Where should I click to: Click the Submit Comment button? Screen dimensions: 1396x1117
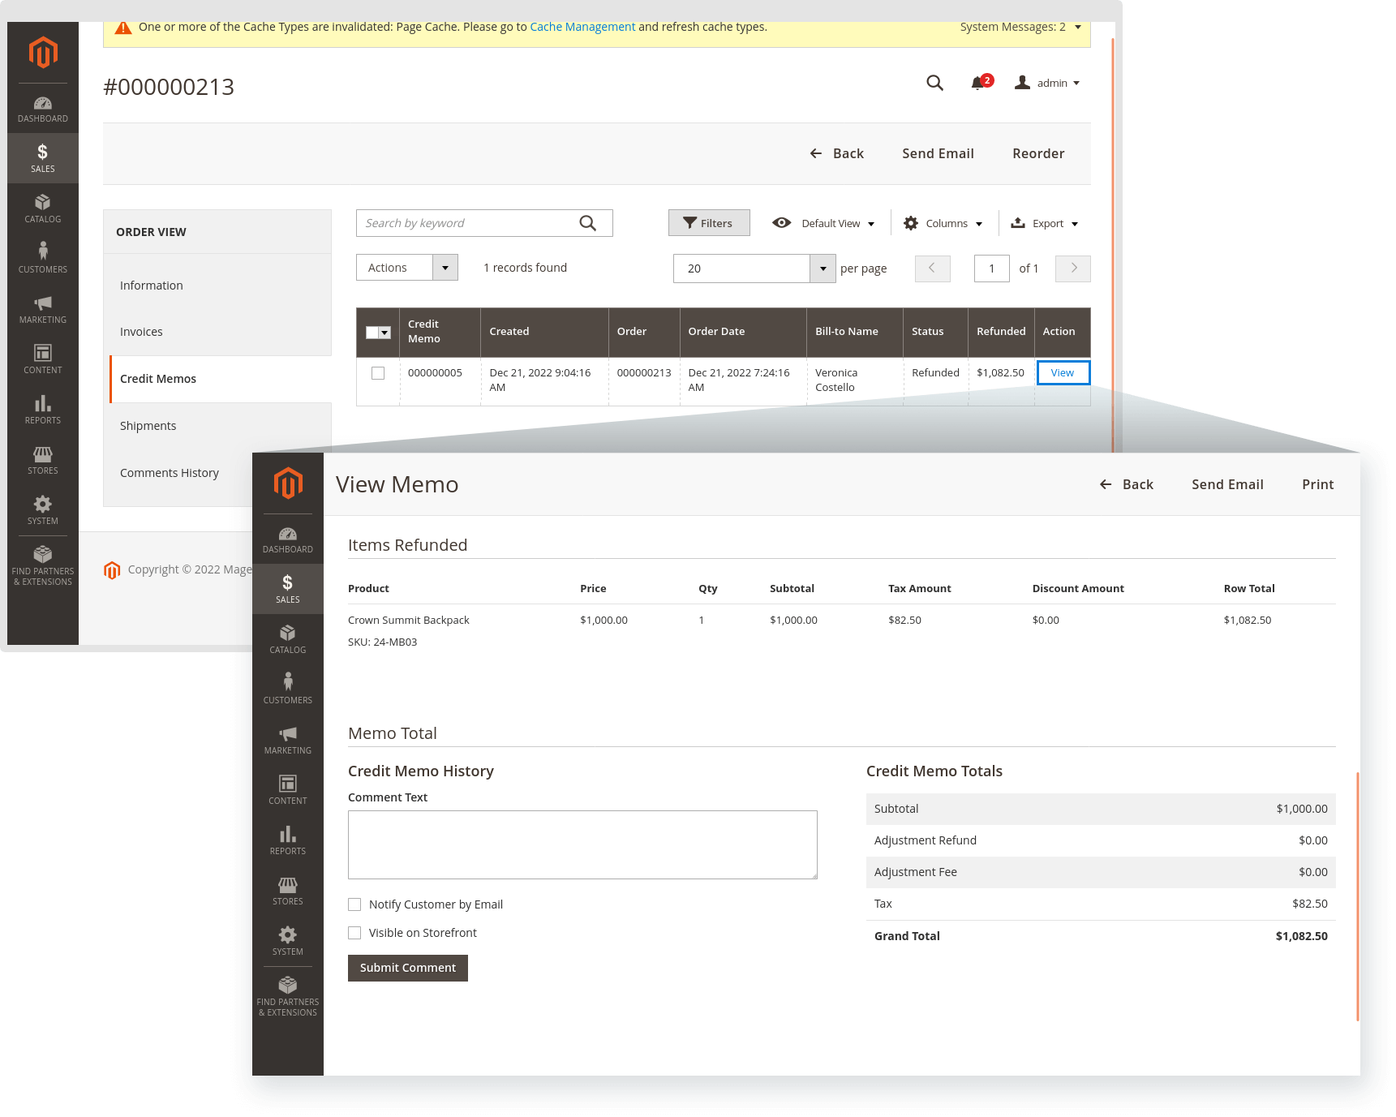(408, 968)
